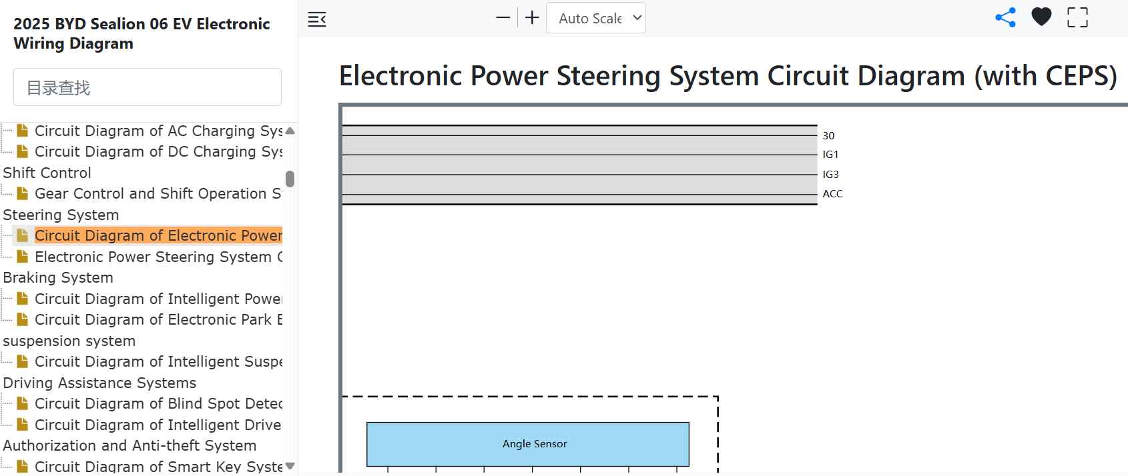Click the IG1 power rail label
The image size is (1128, 476).
[830, 155]
